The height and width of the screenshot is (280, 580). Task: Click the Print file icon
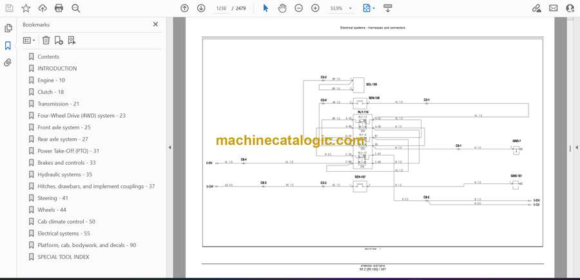59,8
